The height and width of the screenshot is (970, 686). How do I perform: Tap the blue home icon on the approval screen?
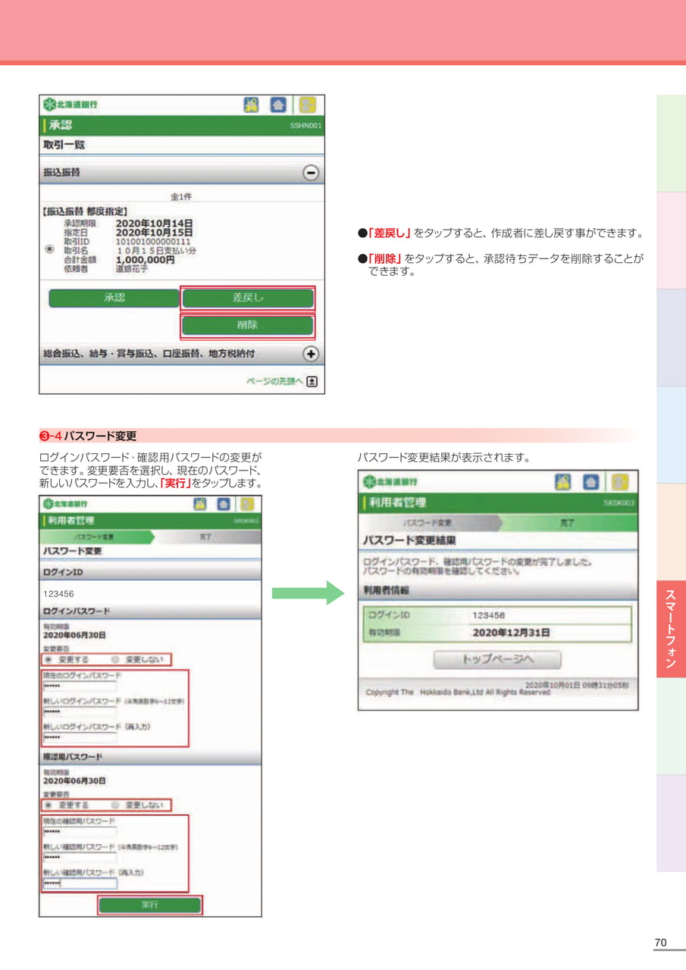click(279, 104)
